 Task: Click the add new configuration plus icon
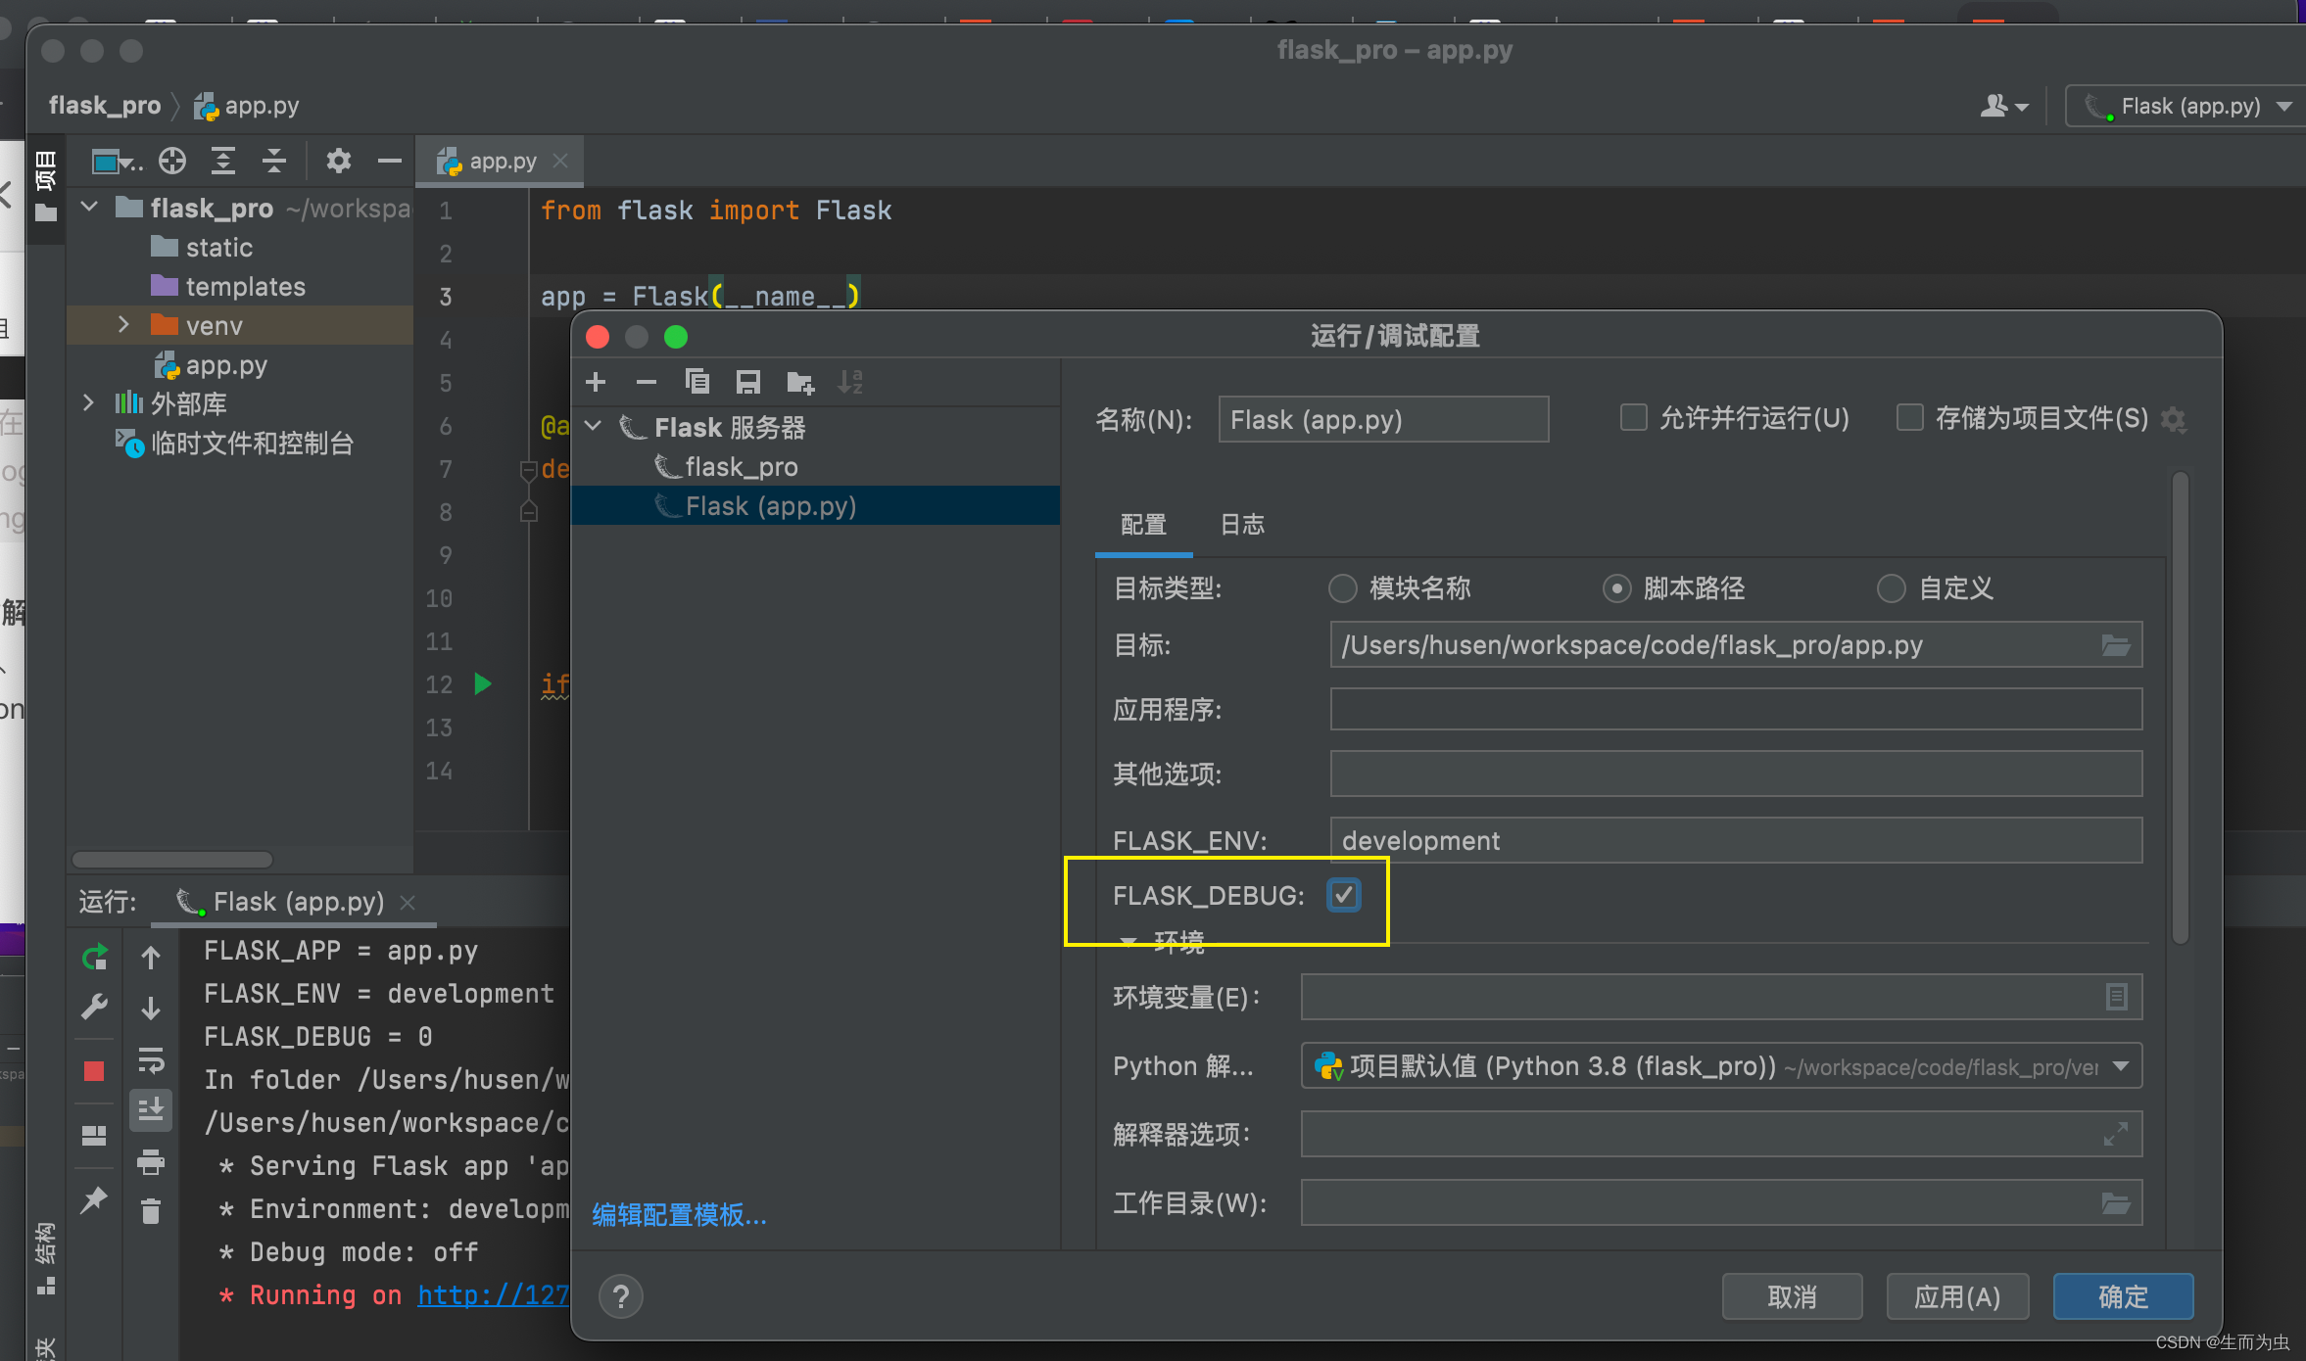click(596, 382)
